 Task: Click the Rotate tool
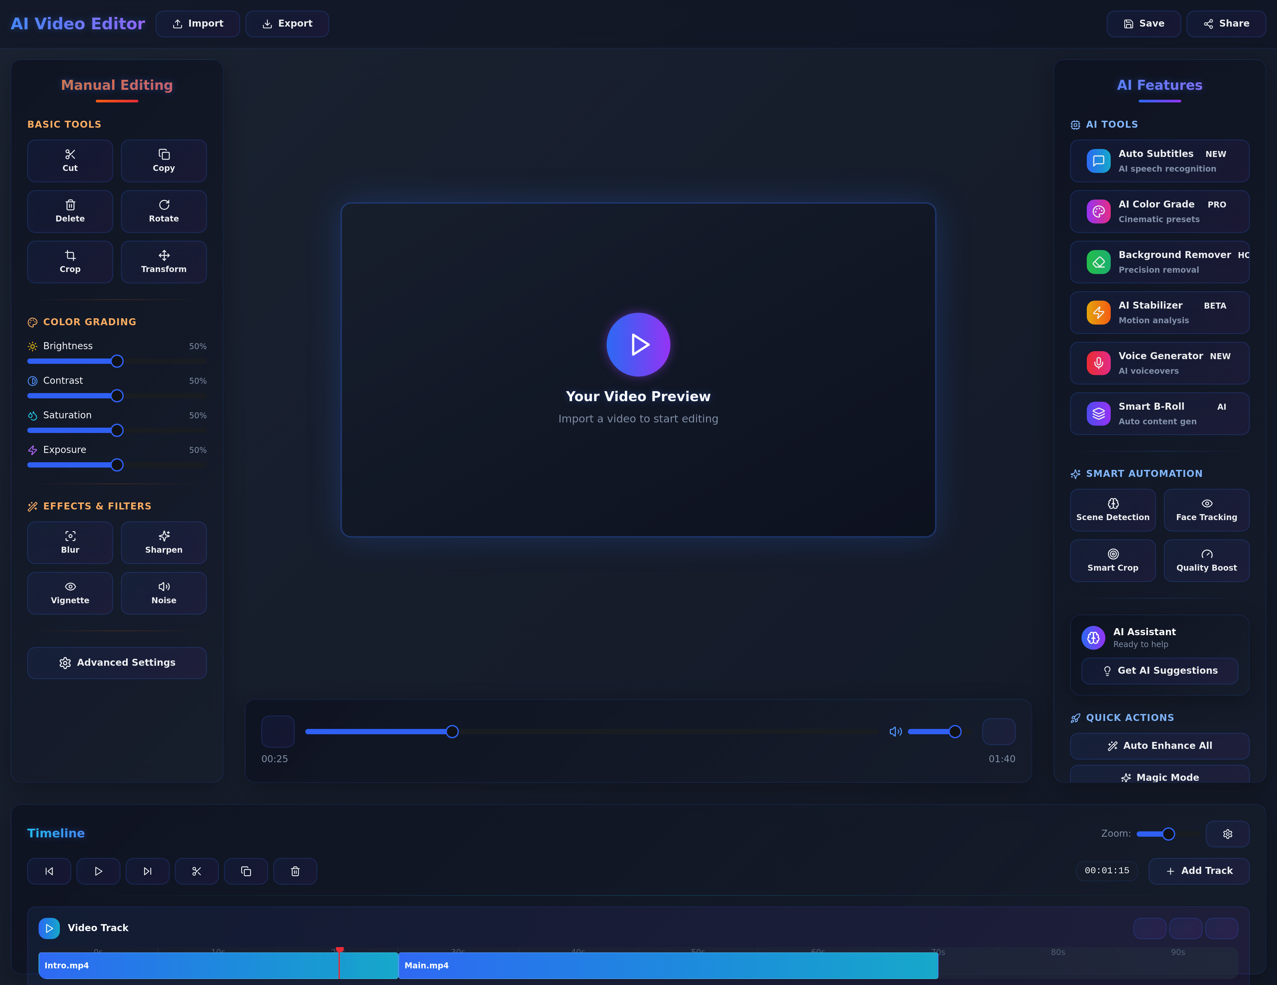(164, 211)
